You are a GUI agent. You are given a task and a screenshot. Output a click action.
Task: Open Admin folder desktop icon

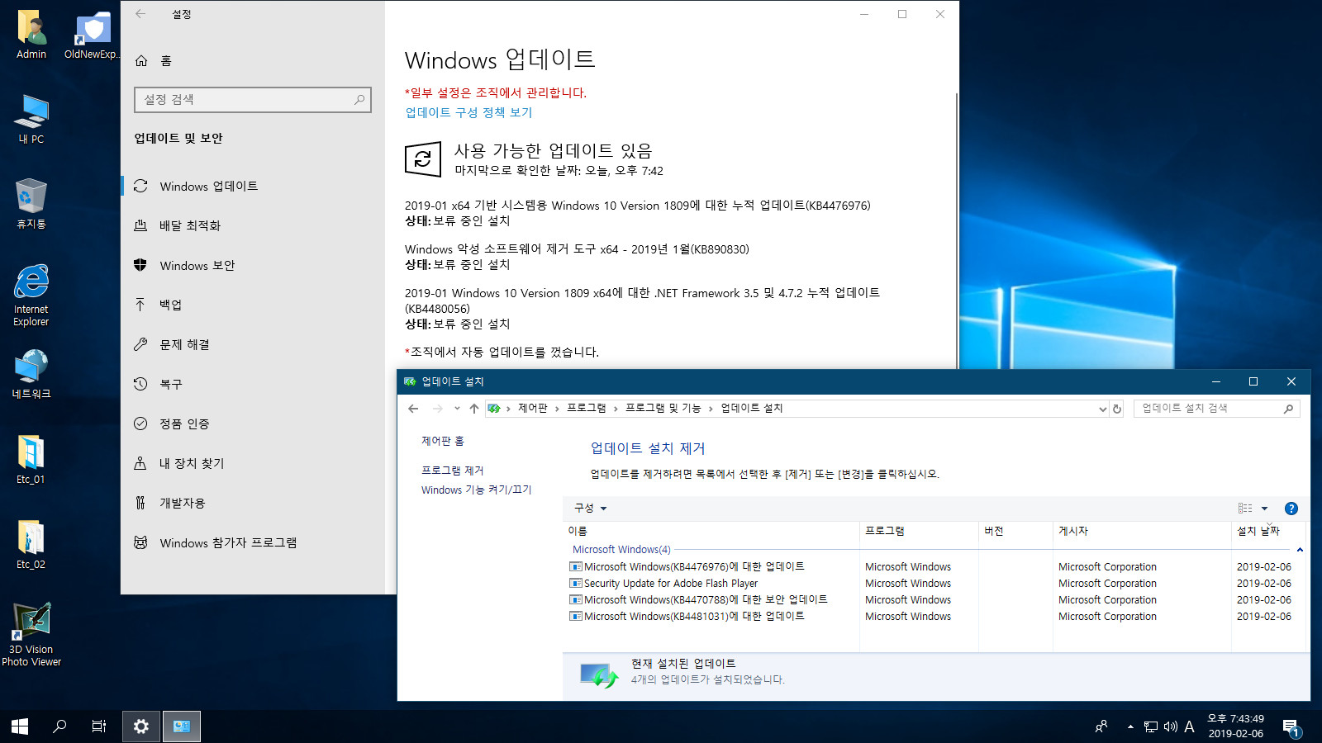[31, 35]
